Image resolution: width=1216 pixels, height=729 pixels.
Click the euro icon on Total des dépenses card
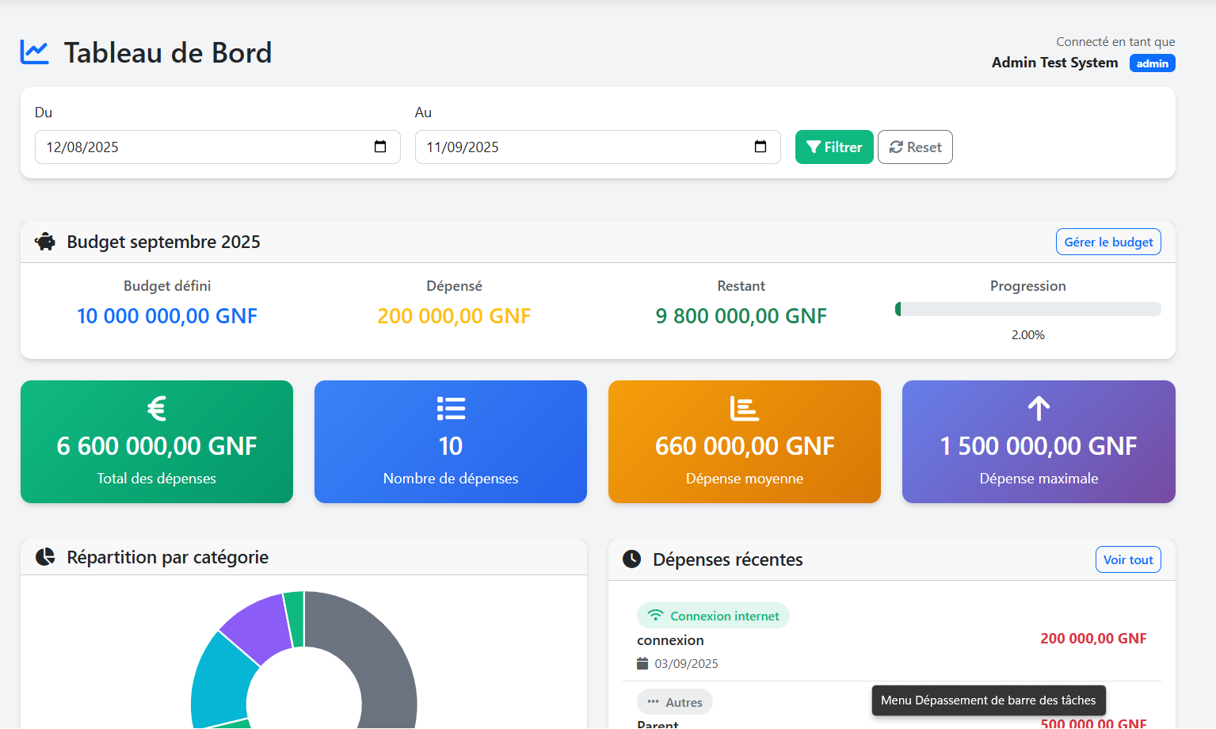click(157, 408)
